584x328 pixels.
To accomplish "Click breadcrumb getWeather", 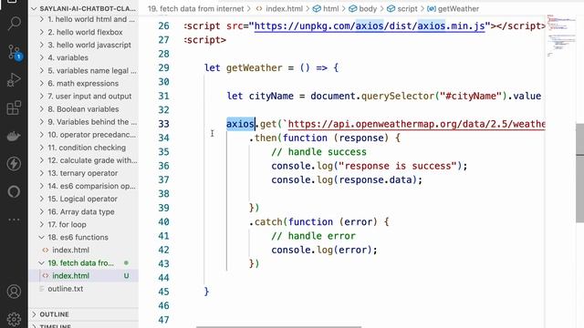I will click(x=458, y=8).
